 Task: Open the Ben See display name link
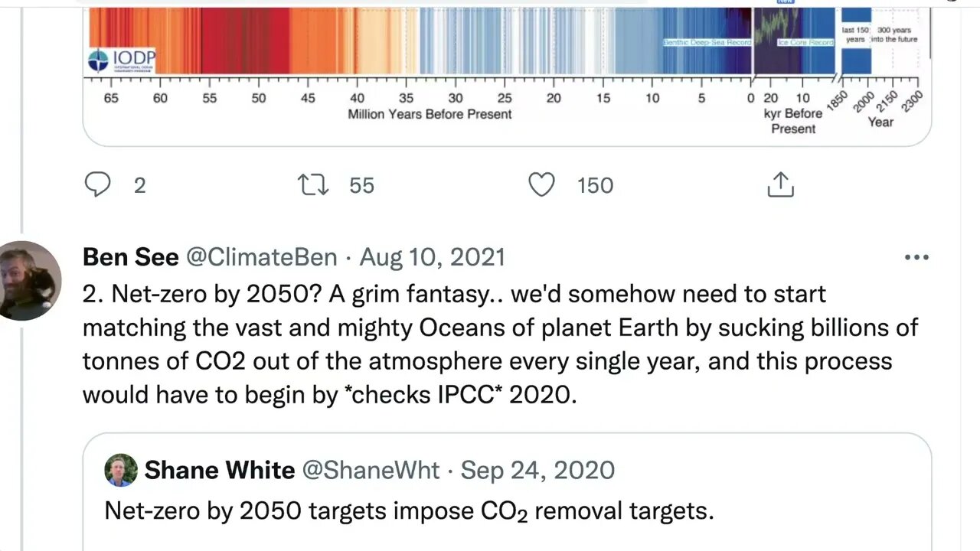click(129, 257)
